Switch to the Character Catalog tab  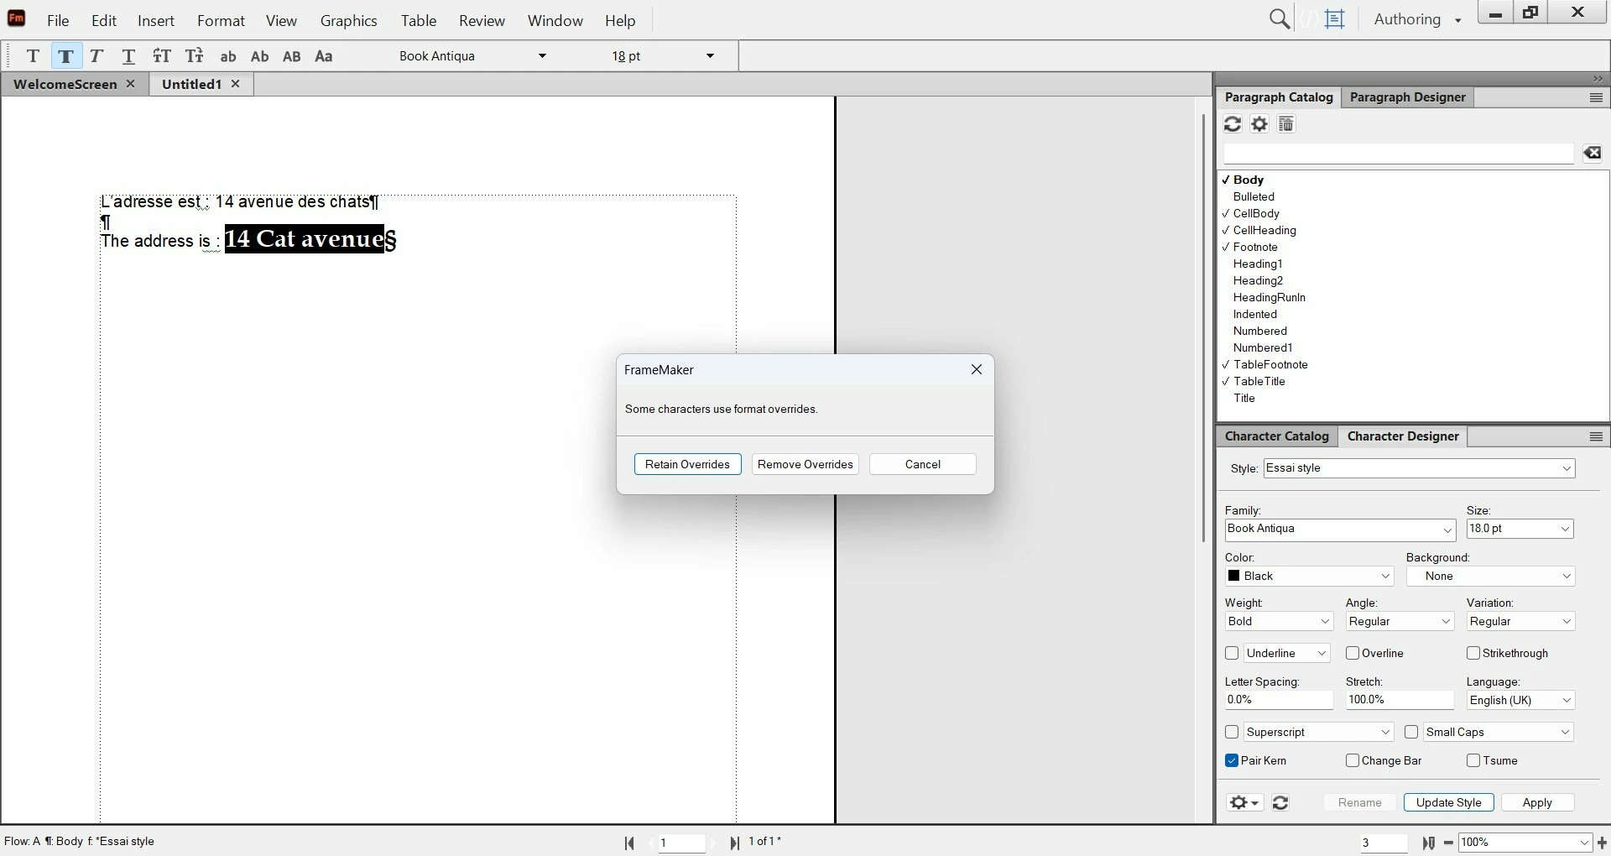click(1276, 436)
